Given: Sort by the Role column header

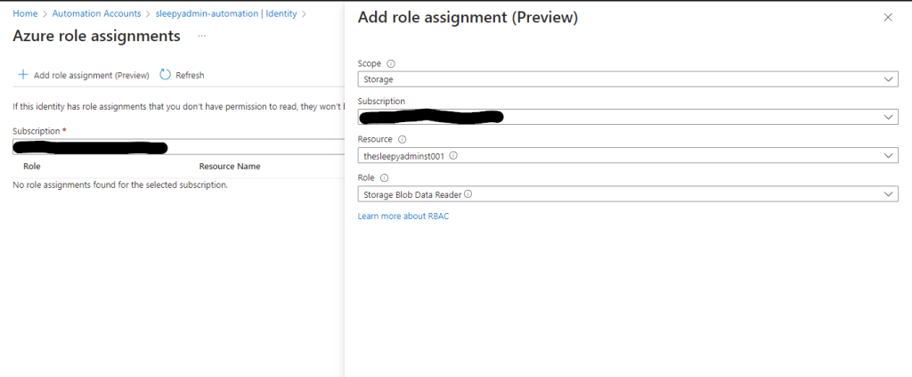Looking at the screenshot, I should pos(32,166).
